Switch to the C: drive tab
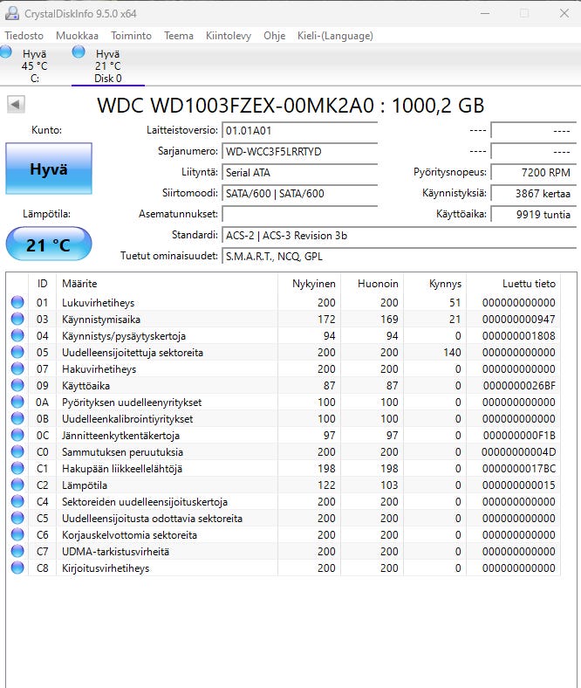The width and height of the screenshot is (581, 688). click(34, 65)
